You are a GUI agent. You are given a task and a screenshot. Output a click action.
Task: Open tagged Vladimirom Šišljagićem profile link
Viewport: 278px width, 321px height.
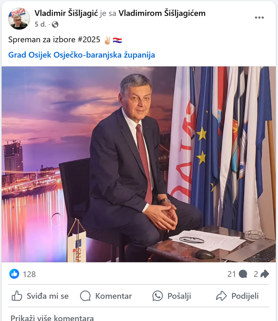pyautogui.click(x=162, y=13)
